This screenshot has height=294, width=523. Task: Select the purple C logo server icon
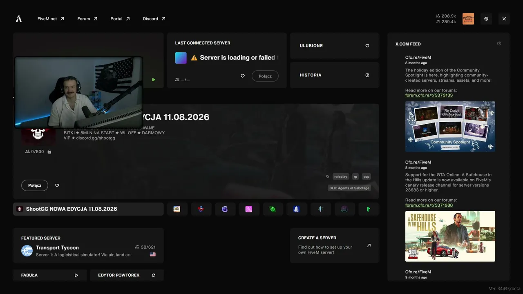coord(225,209)
